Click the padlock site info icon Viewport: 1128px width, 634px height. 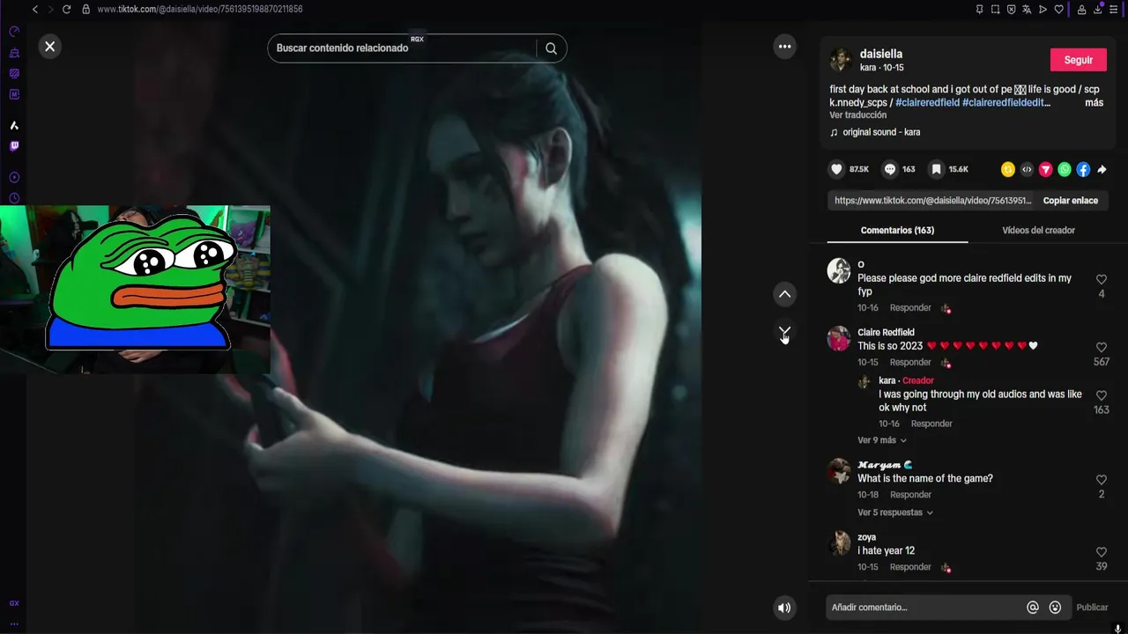(x=85, y=9)
